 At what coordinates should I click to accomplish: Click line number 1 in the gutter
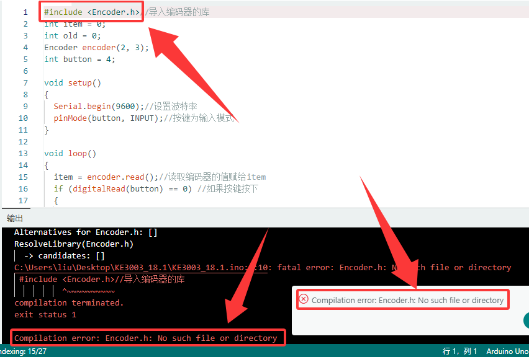pyautogui.click(x=25, y=12)
